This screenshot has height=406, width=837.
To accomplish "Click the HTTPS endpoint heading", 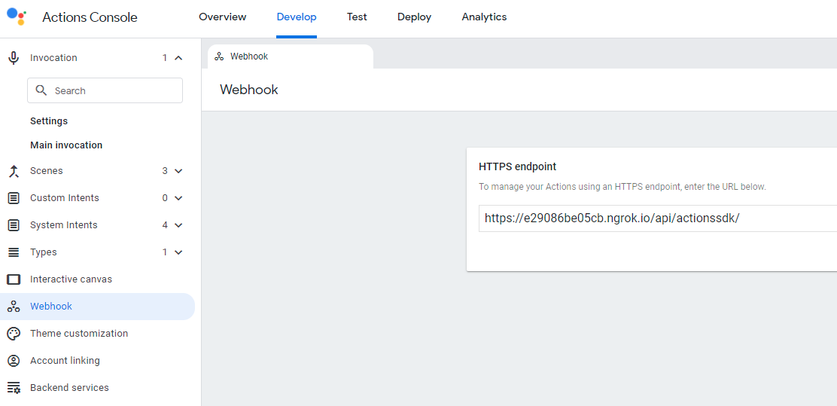I will (x=518, y=166).
